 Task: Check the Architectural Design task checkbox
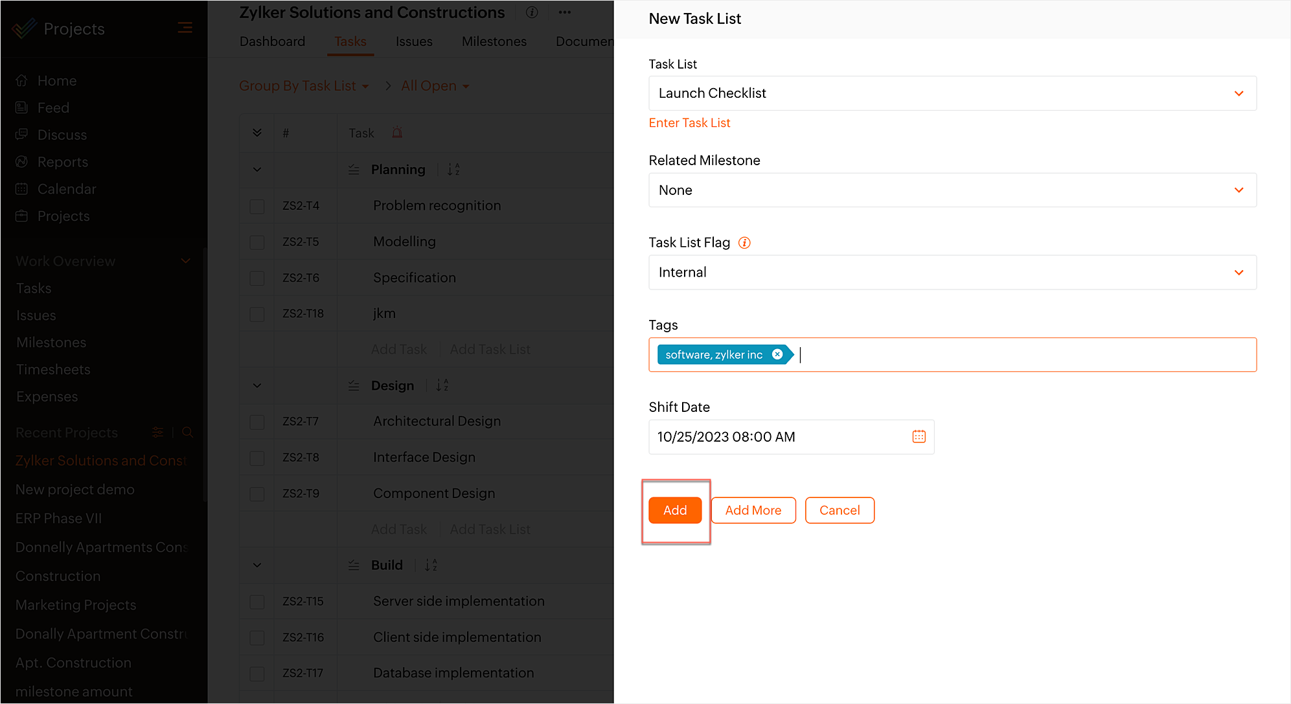click(x=257, y=422)
